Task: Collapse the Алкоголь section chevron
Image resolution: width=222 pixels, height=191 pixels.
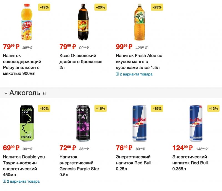Action: tap(6, 93)
